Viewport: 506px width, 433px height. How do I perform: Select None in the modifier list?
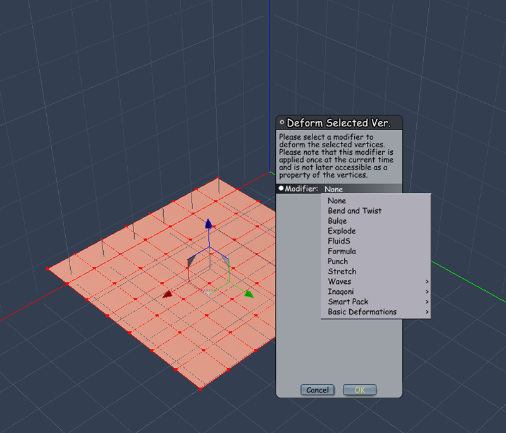376,200
